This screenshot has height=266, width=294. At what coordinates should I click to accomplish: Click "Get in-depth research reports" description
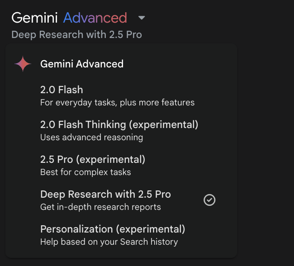[100, 207]
